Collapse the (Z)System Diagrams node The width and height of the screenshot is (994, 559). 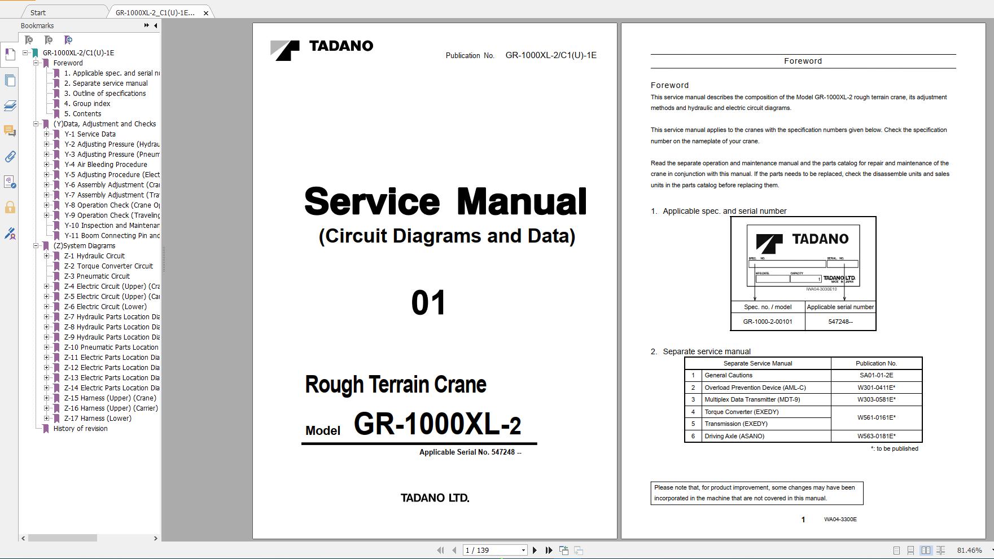pyautogui.click(x=36, y=246)
